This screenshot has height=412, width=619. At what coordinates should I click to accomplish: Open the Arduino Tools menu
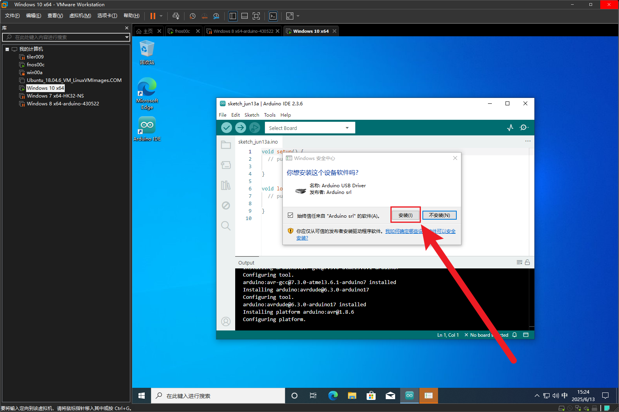(270, 115)
